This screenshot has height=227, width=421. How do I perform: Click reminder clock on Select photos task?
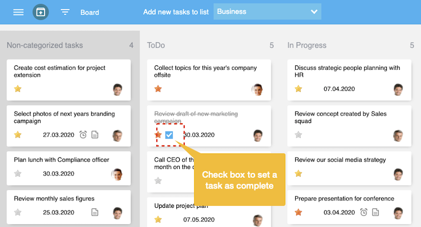coord(83,135)
